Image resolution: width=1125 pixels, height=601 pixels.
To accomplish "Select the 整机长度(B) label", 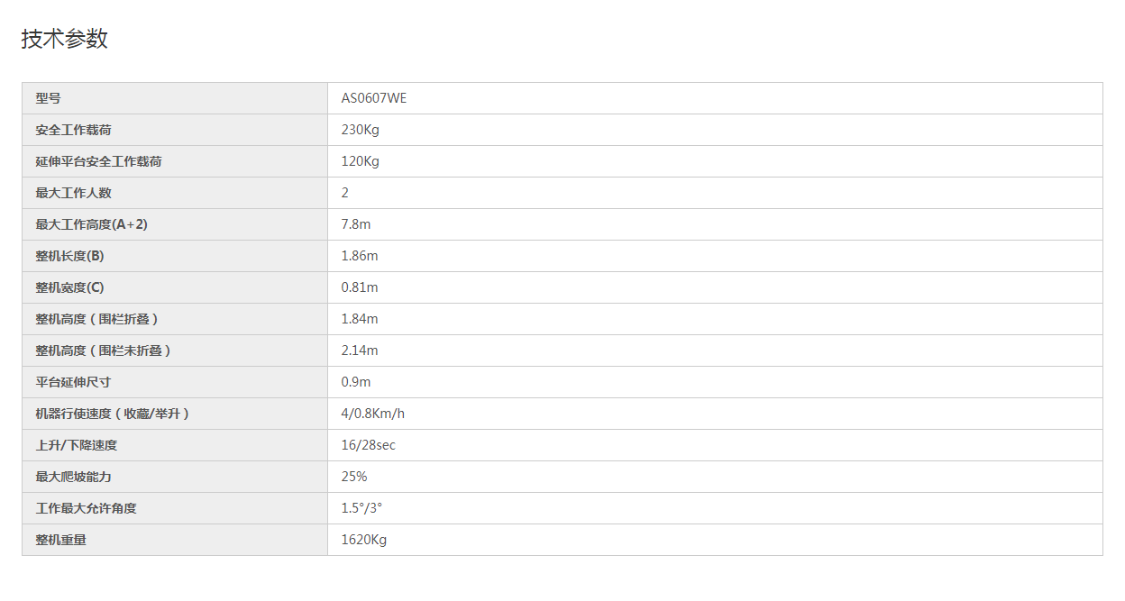I will [70, 256].
